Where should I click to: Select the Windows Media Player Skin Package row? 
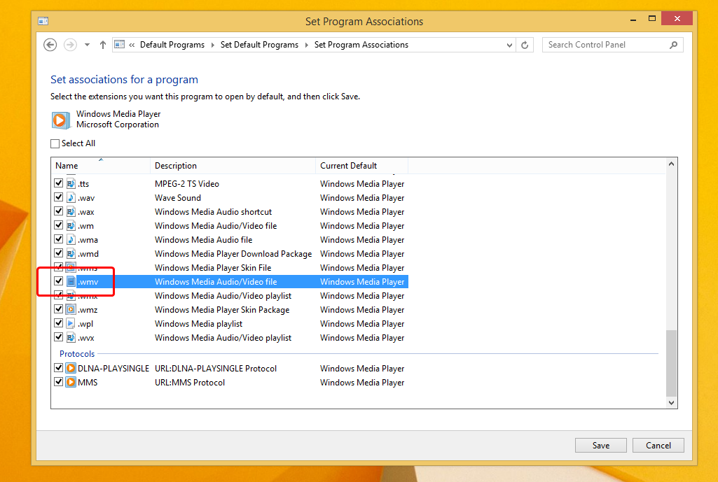click(x=229, y=310)
